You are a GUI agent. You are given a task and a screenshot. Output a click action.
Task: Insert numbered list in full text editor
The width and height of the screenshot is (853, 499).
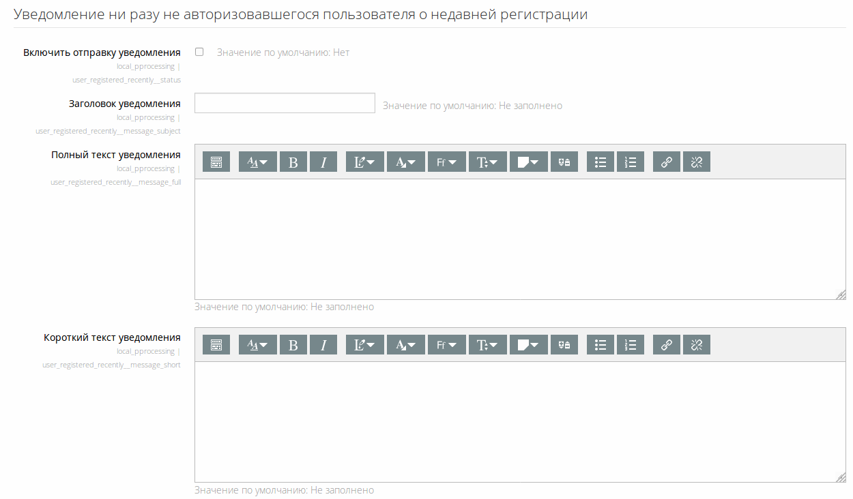[x=631, y=162]
